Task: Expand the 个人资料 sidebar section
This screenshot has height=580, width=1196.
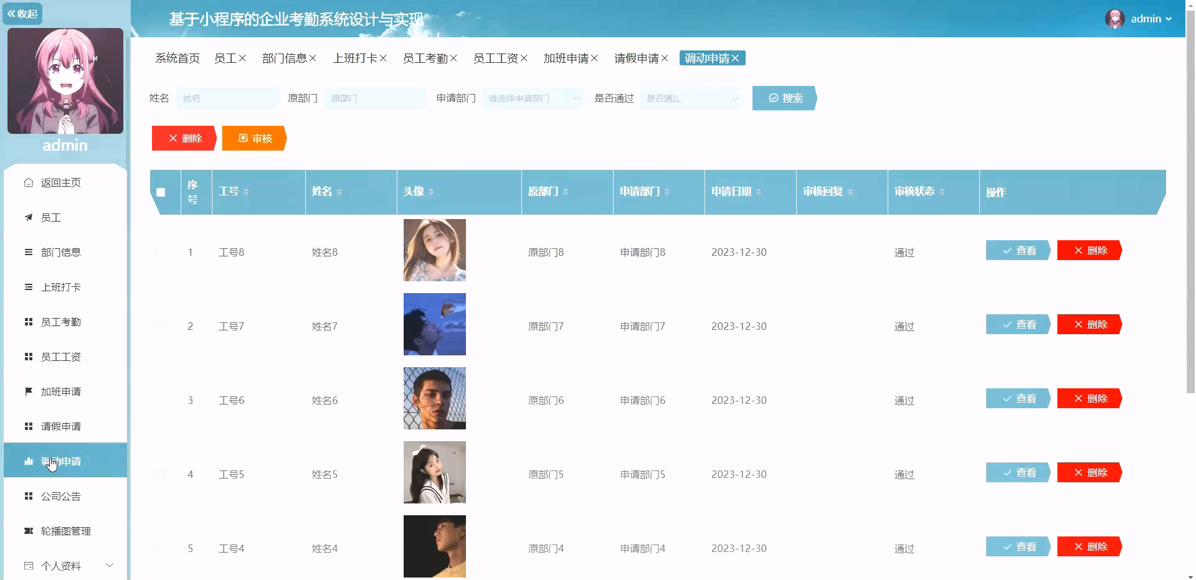Action: click(x=110, y=566)
